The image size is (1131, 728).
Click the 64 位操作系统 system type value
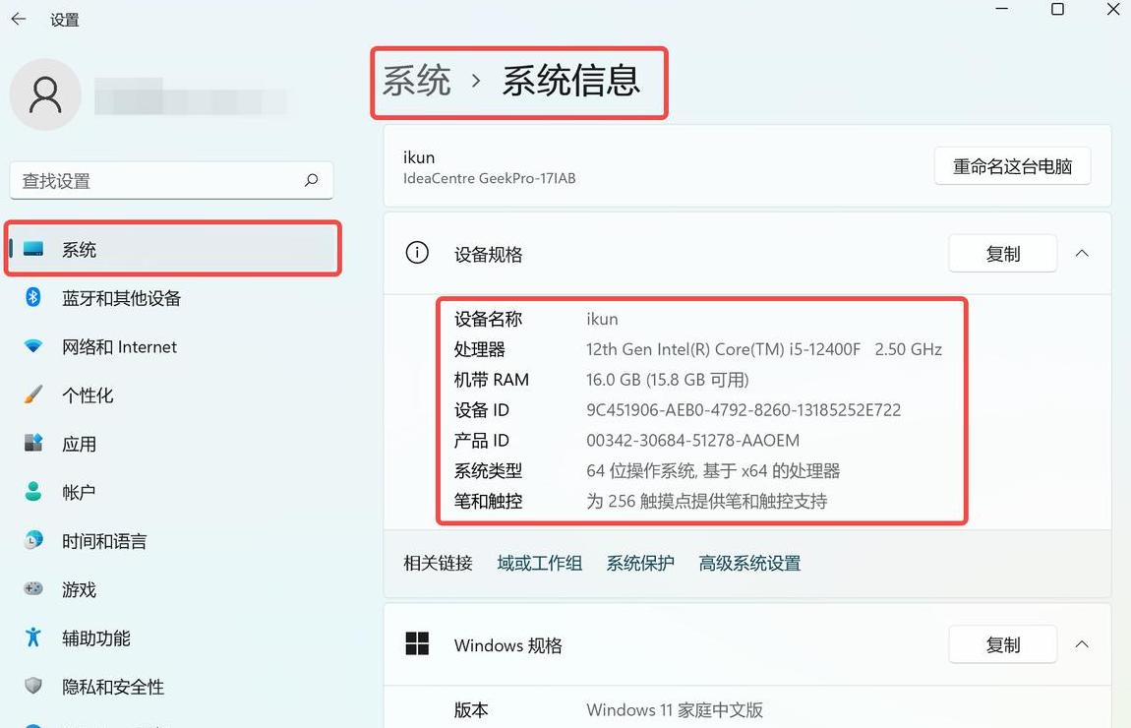(x=713, y=471)
